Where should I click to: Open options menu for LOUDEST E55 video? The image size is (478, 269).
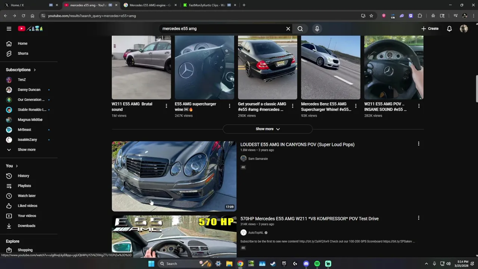419,144
